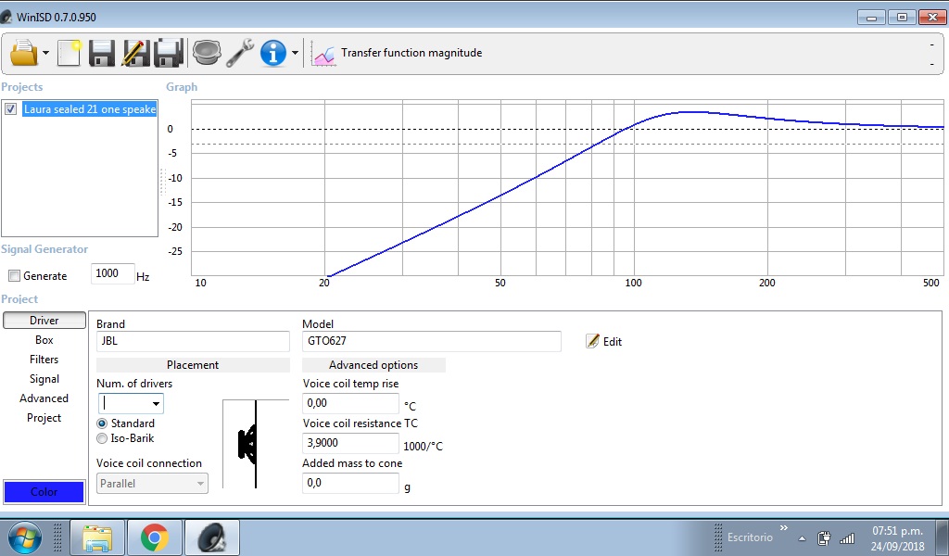Open the Windows Start button

[25, 537]
